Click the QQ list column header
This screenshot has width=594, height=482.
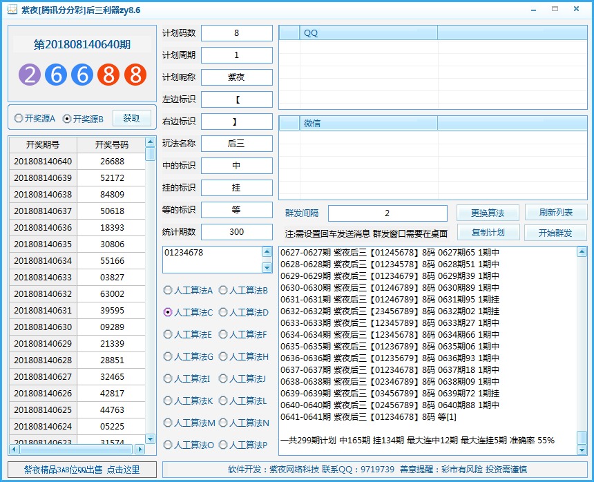[368, 33]
